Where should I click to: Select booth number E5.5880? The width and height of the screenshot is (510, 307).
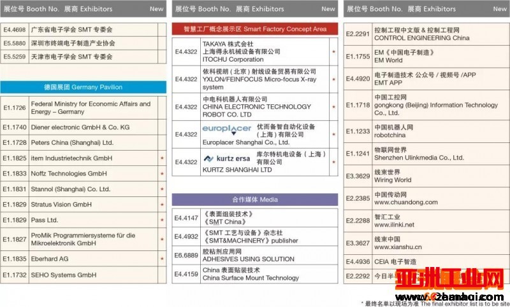point(15,43)
